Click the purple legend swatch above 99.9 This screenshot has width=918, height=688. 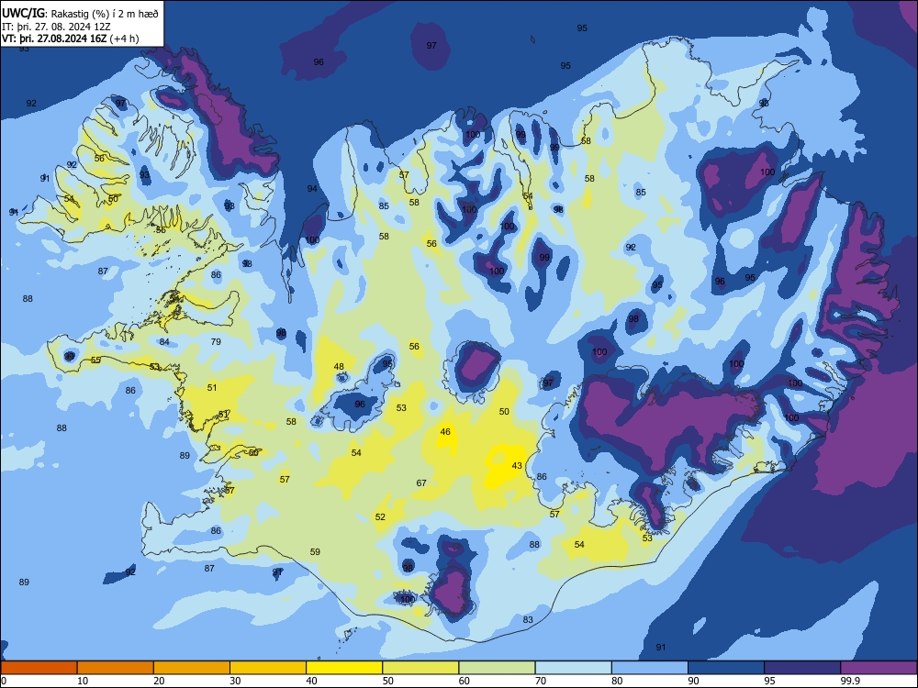(879, 668)
